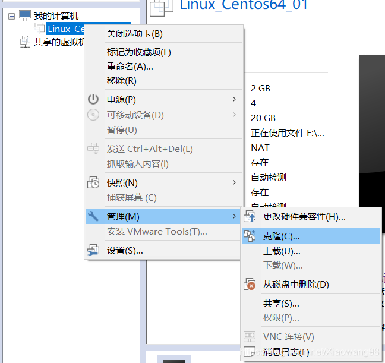Click the wrench icon beside 管理(M)
The height and width of the screenshot is (363, 385).
coord(93,216)
